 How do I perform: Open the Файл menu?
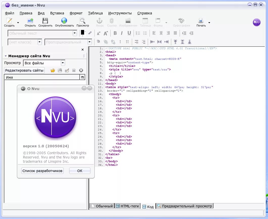[x=10, y=13]
